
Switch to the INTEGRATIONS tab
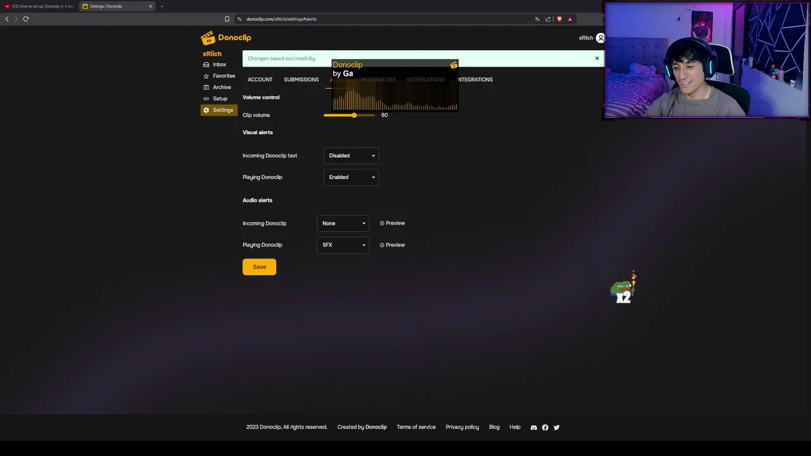coord(475,80)
